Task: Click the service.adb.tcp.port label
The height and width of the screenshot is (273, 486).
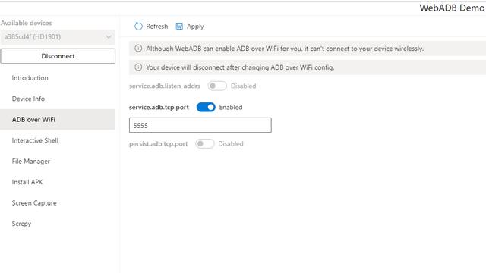Action: click(x=159, y=108)
